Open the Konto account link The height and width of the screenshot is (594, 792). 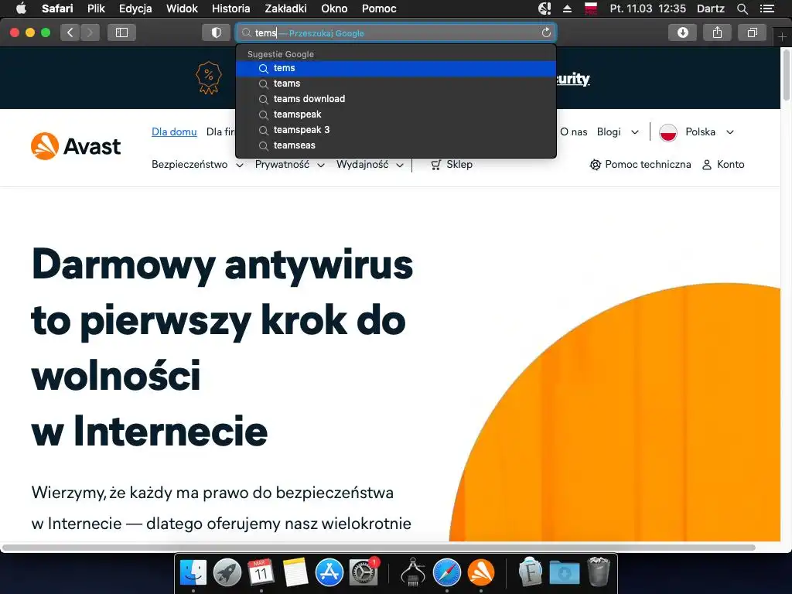[x=723, y=164]
